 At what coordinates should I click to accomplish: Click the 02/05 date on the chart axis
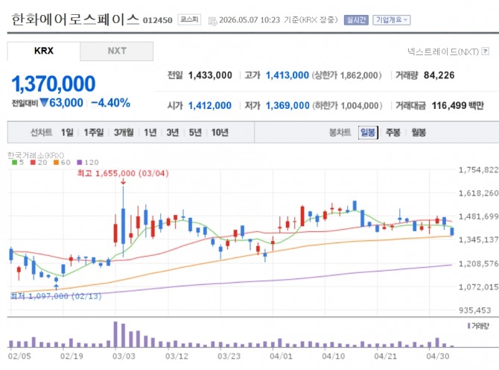(19, 356)
